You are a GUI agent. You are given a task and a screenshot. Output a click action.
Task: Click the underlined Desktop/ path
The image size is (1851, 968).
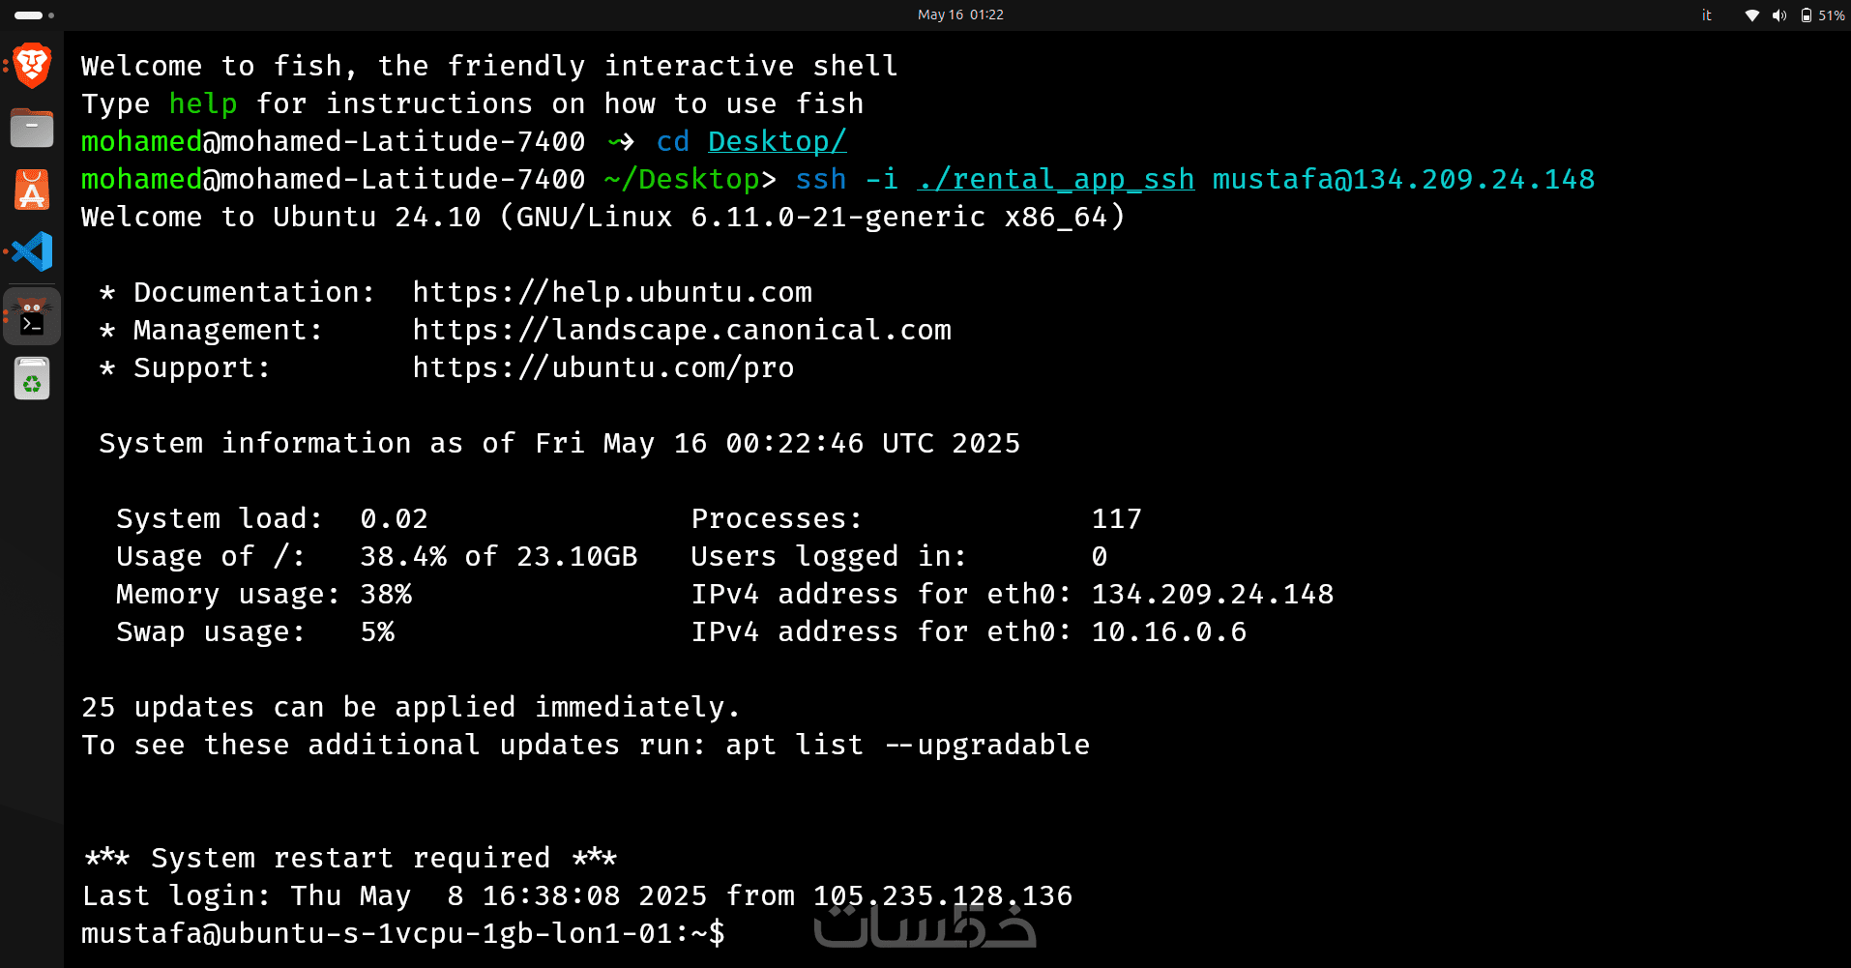pos(777,141)
